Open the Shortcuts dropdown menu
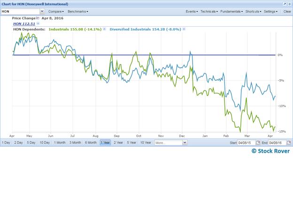Image resolution: width=293 pixels, height=202 pixels. (253, 11)
